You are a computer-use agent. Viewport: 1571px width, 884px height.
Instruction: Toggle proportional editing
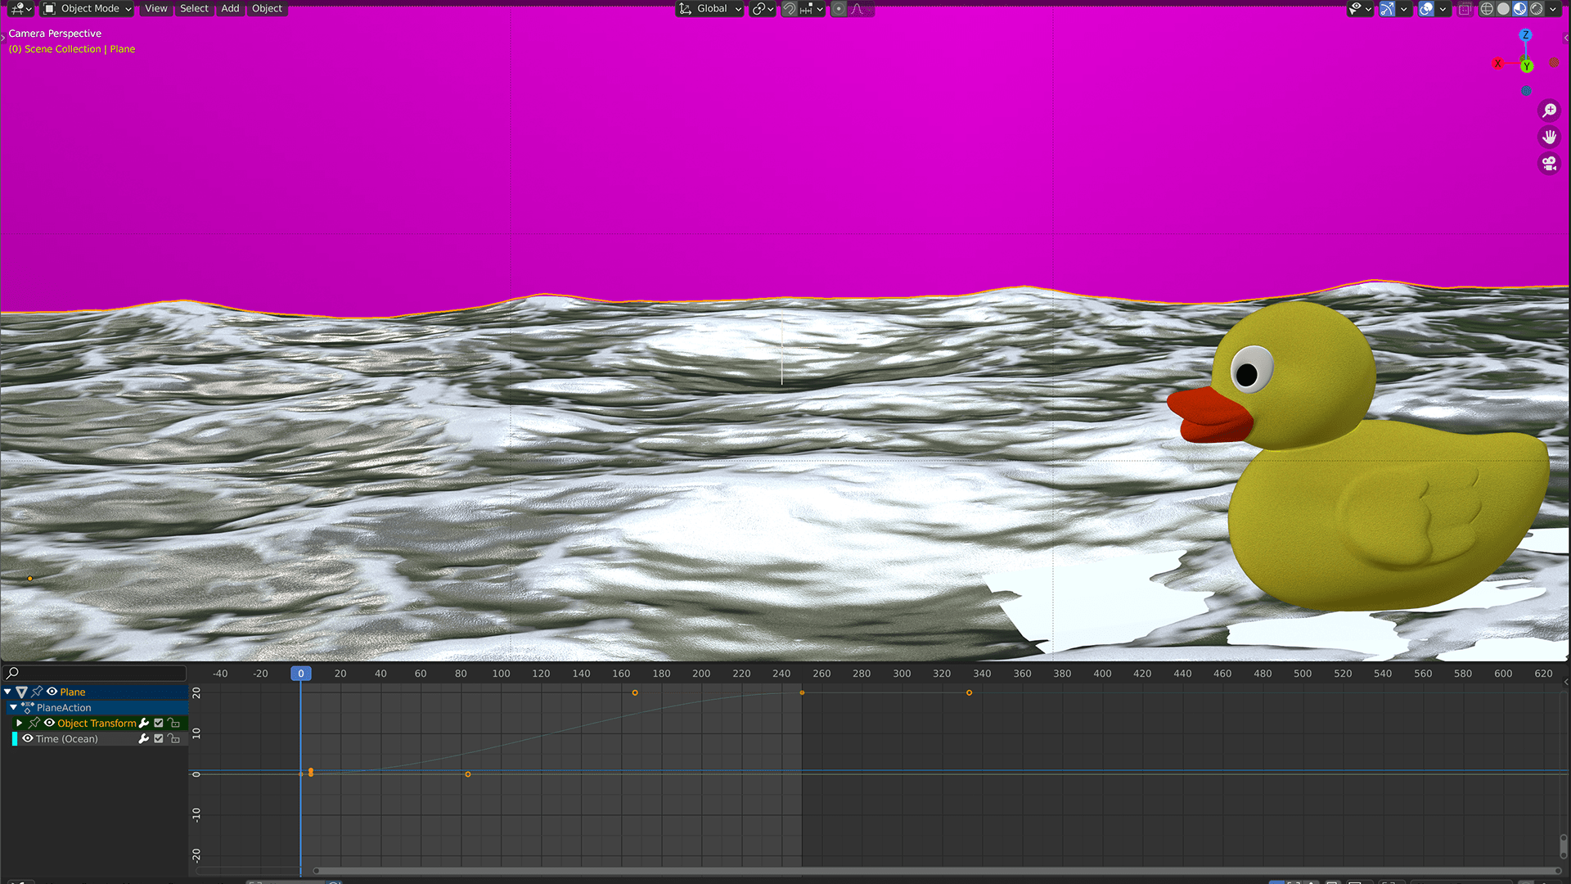pyautogui.click(x=839, y=8)
